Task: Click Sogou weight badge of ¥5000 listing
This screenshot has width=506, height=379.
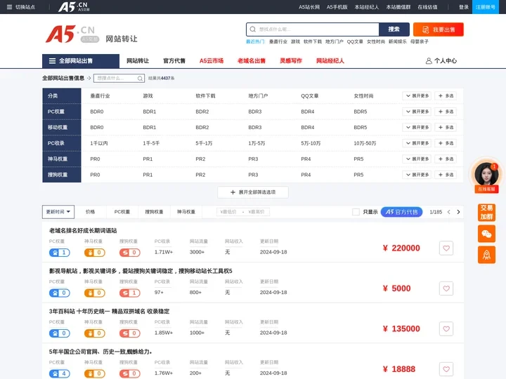Action: (130, 293)
